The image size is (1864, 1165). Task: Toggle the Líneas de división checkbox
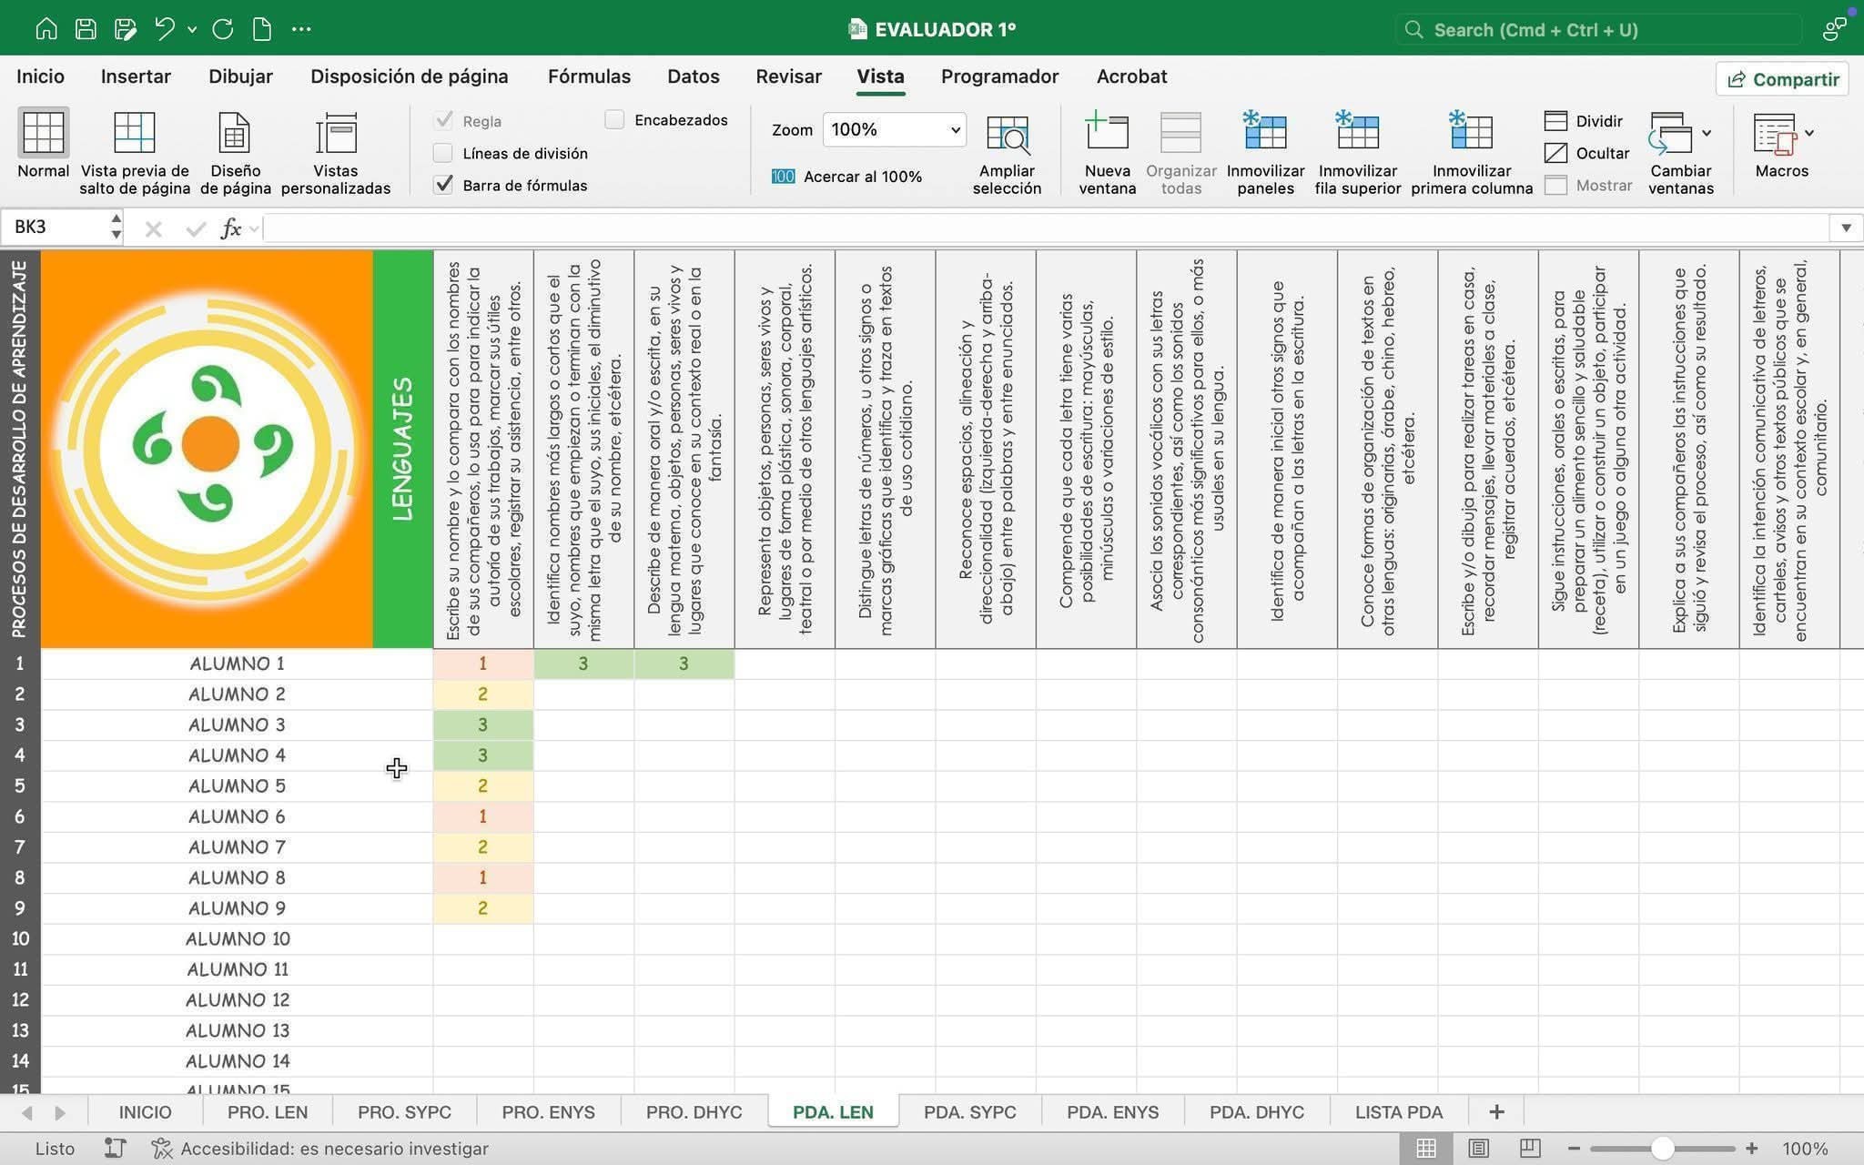coord(443,153)
